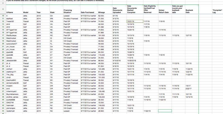Click the Jebediah999 name cell
The width and height of the screenshot is (223, 114).
pos(14,61)
